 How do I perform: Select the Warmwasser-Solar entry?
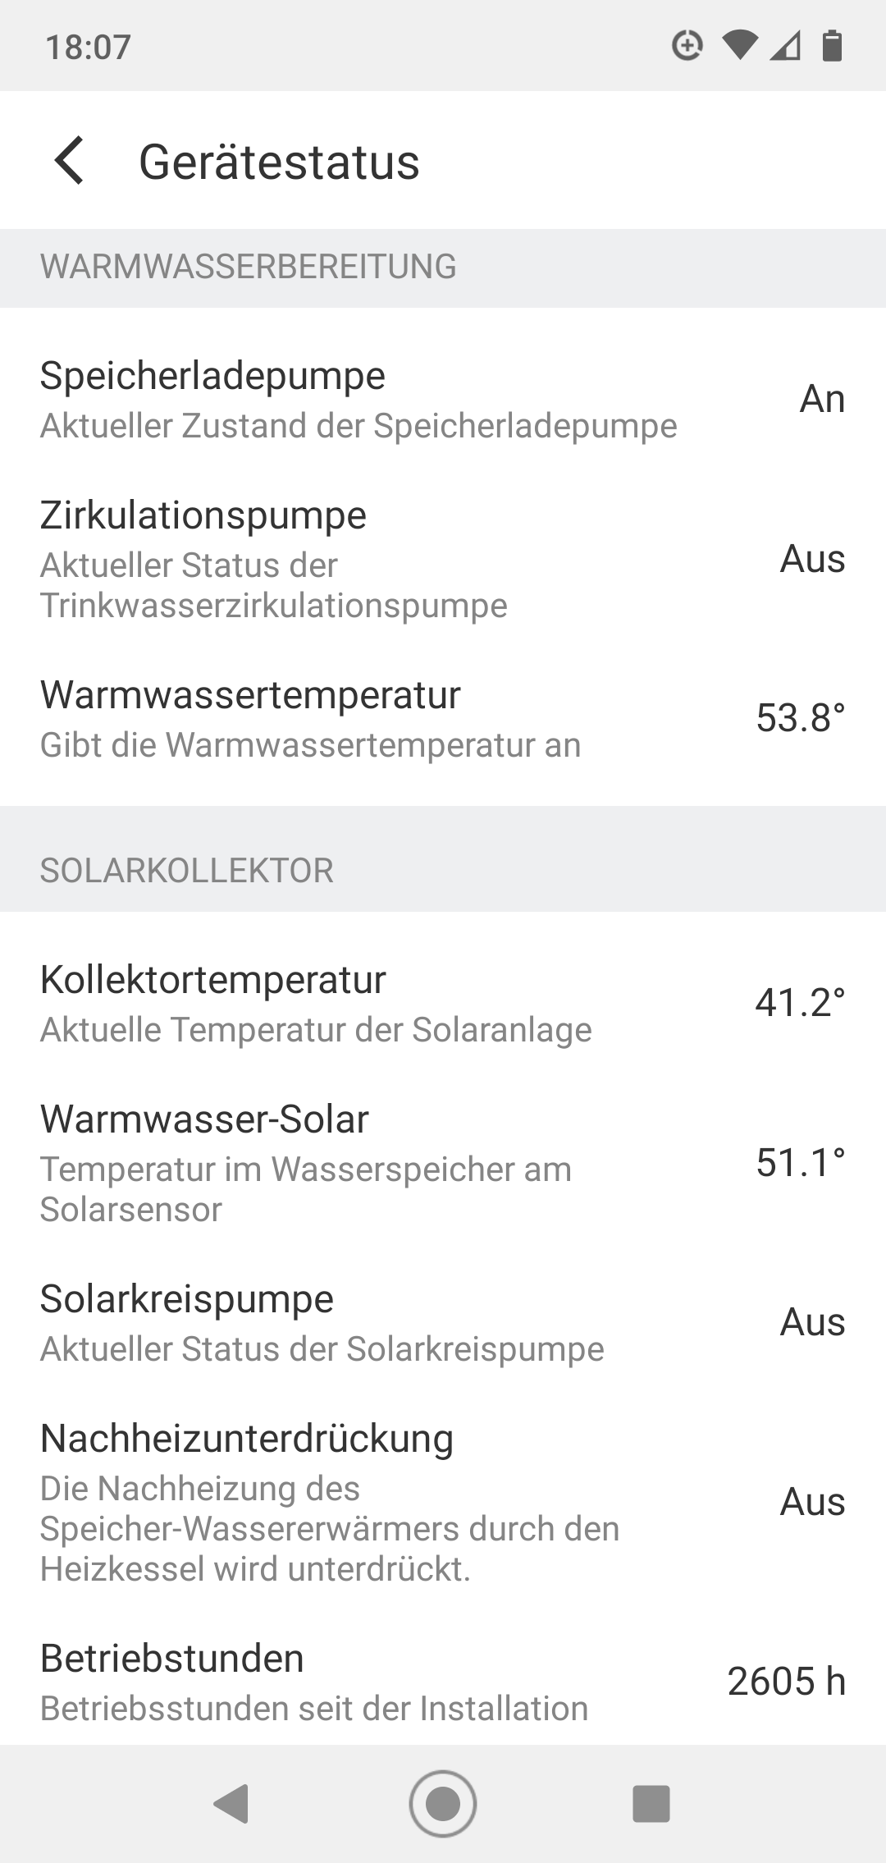click(443, 1163)
